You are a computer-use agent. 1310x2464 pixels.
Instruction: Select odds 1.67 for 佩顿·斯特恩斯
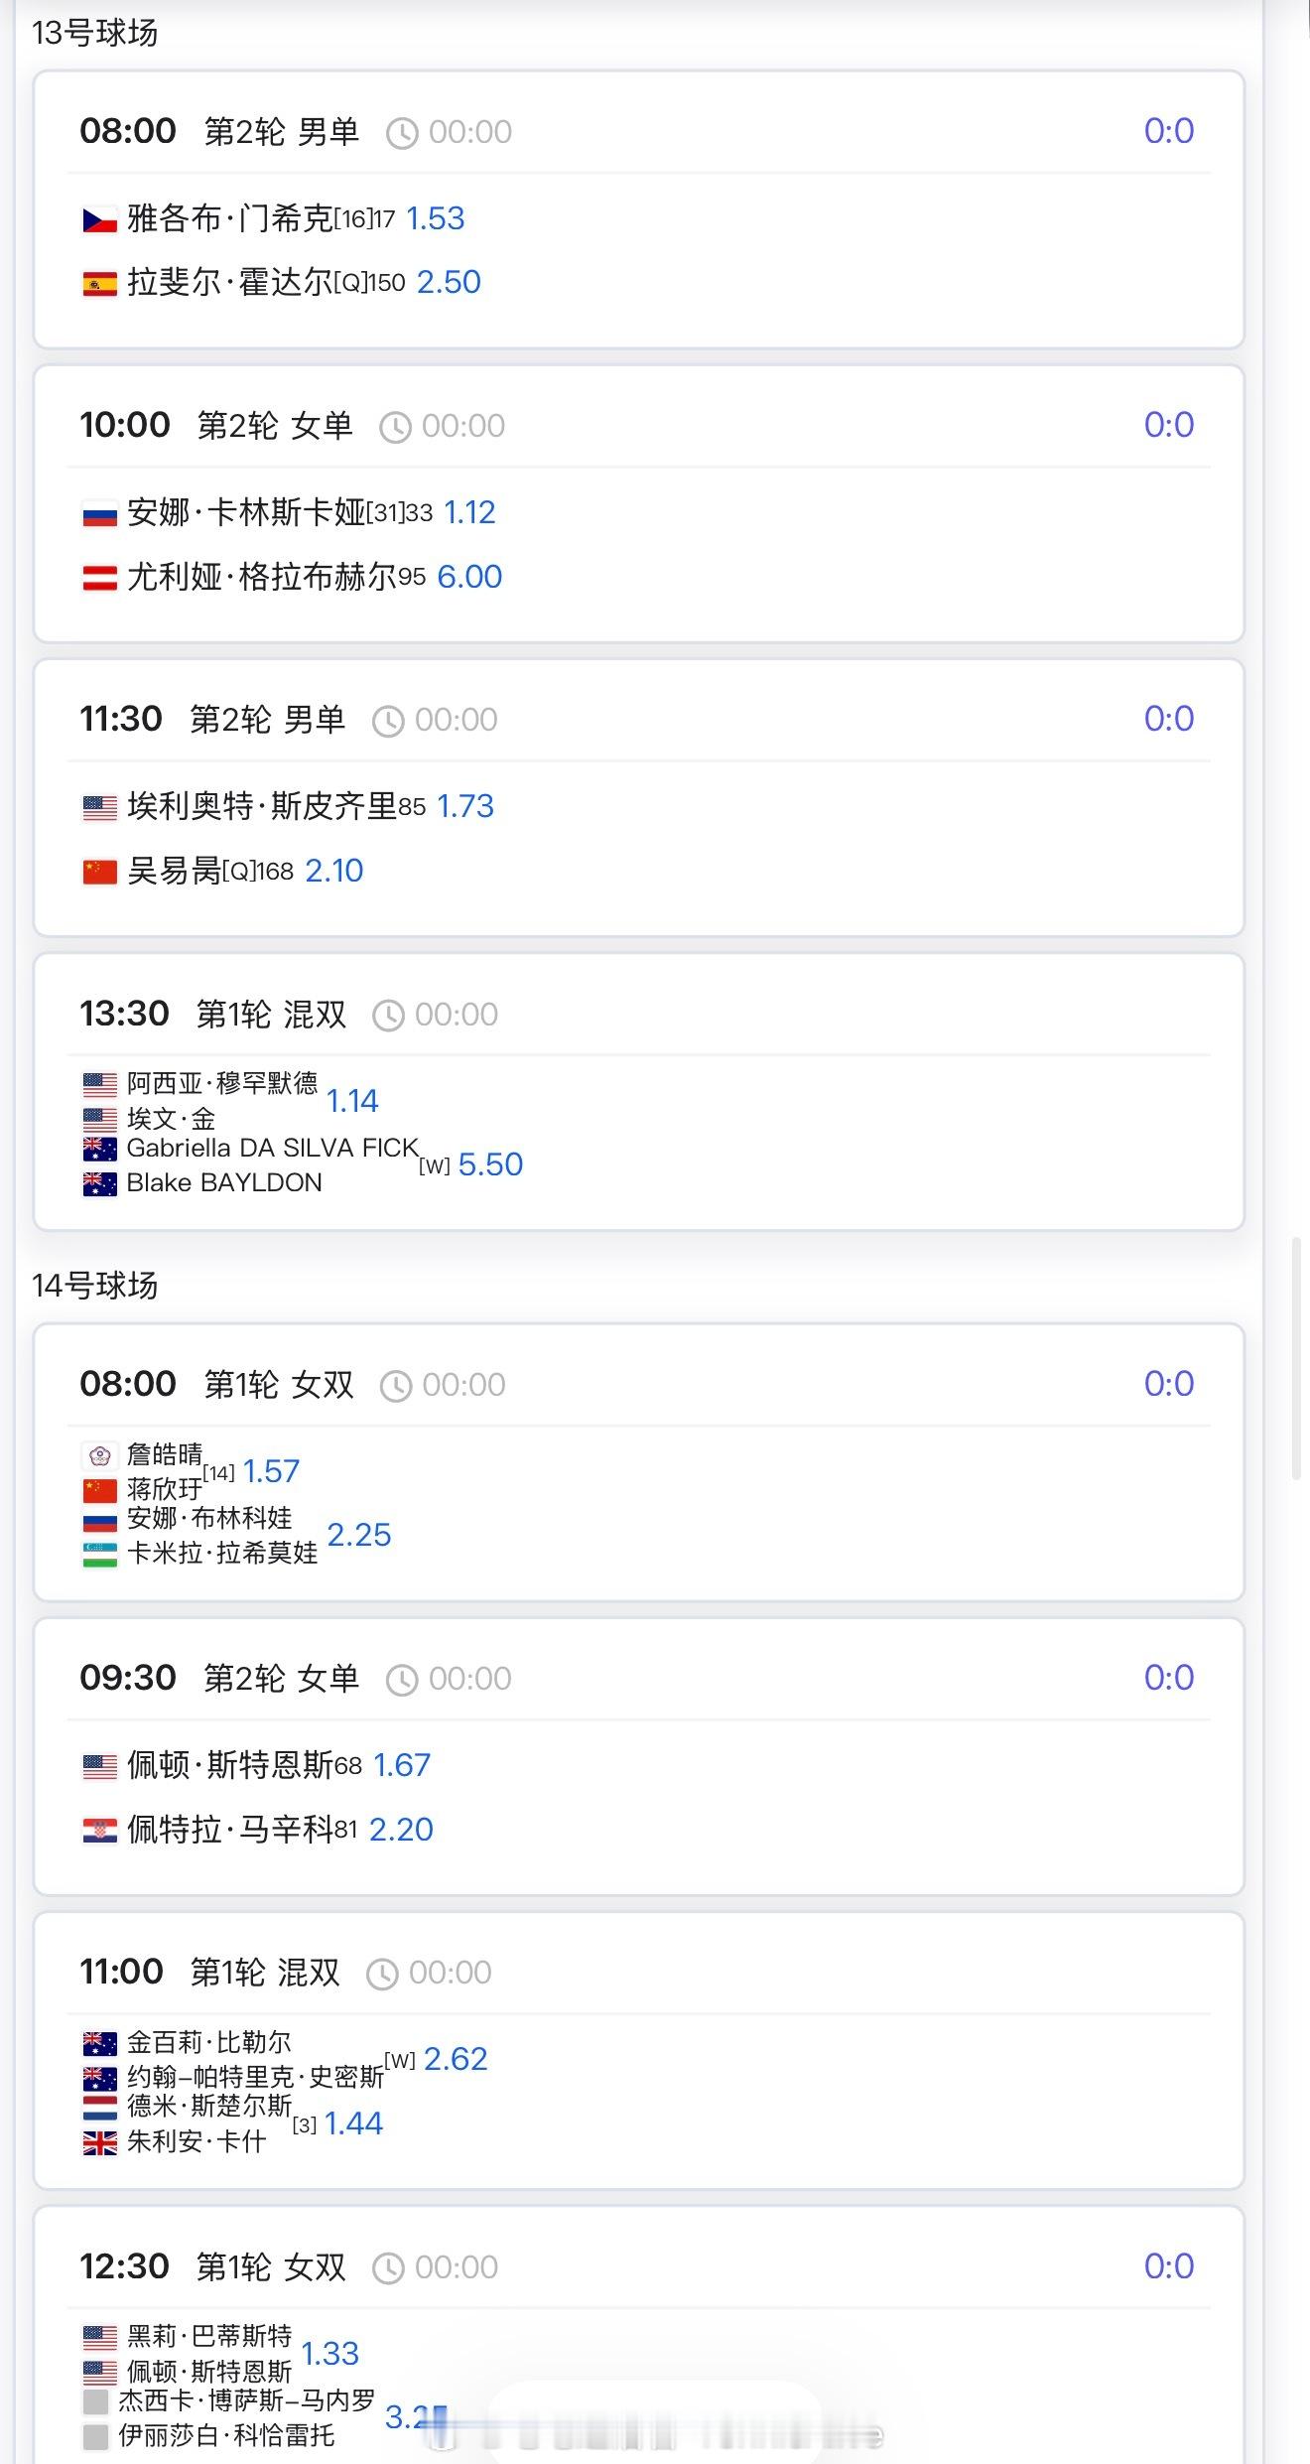(402, 1764)
